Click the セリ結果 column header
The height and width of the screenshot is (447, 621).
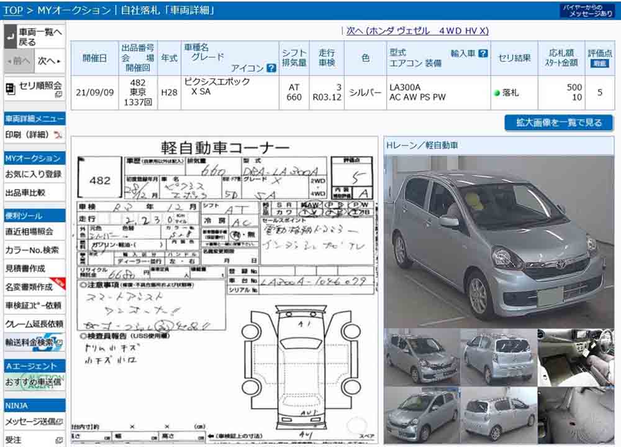point(514,58)
